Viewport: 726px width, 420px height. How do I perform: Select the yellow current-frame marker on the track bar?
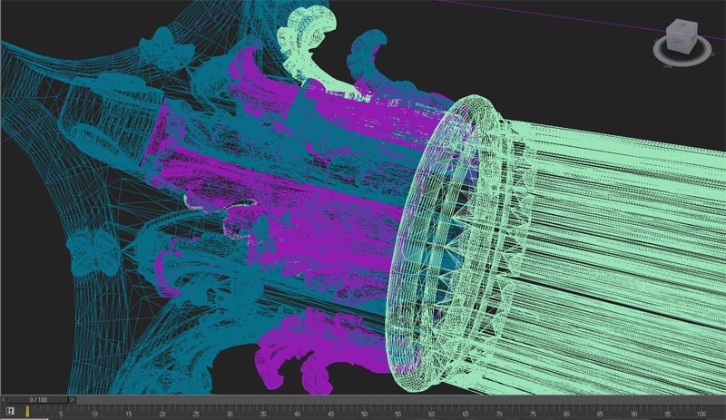[x=27, y=410]
